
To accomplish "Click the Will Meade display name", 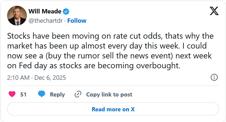I will click(45, 12).
